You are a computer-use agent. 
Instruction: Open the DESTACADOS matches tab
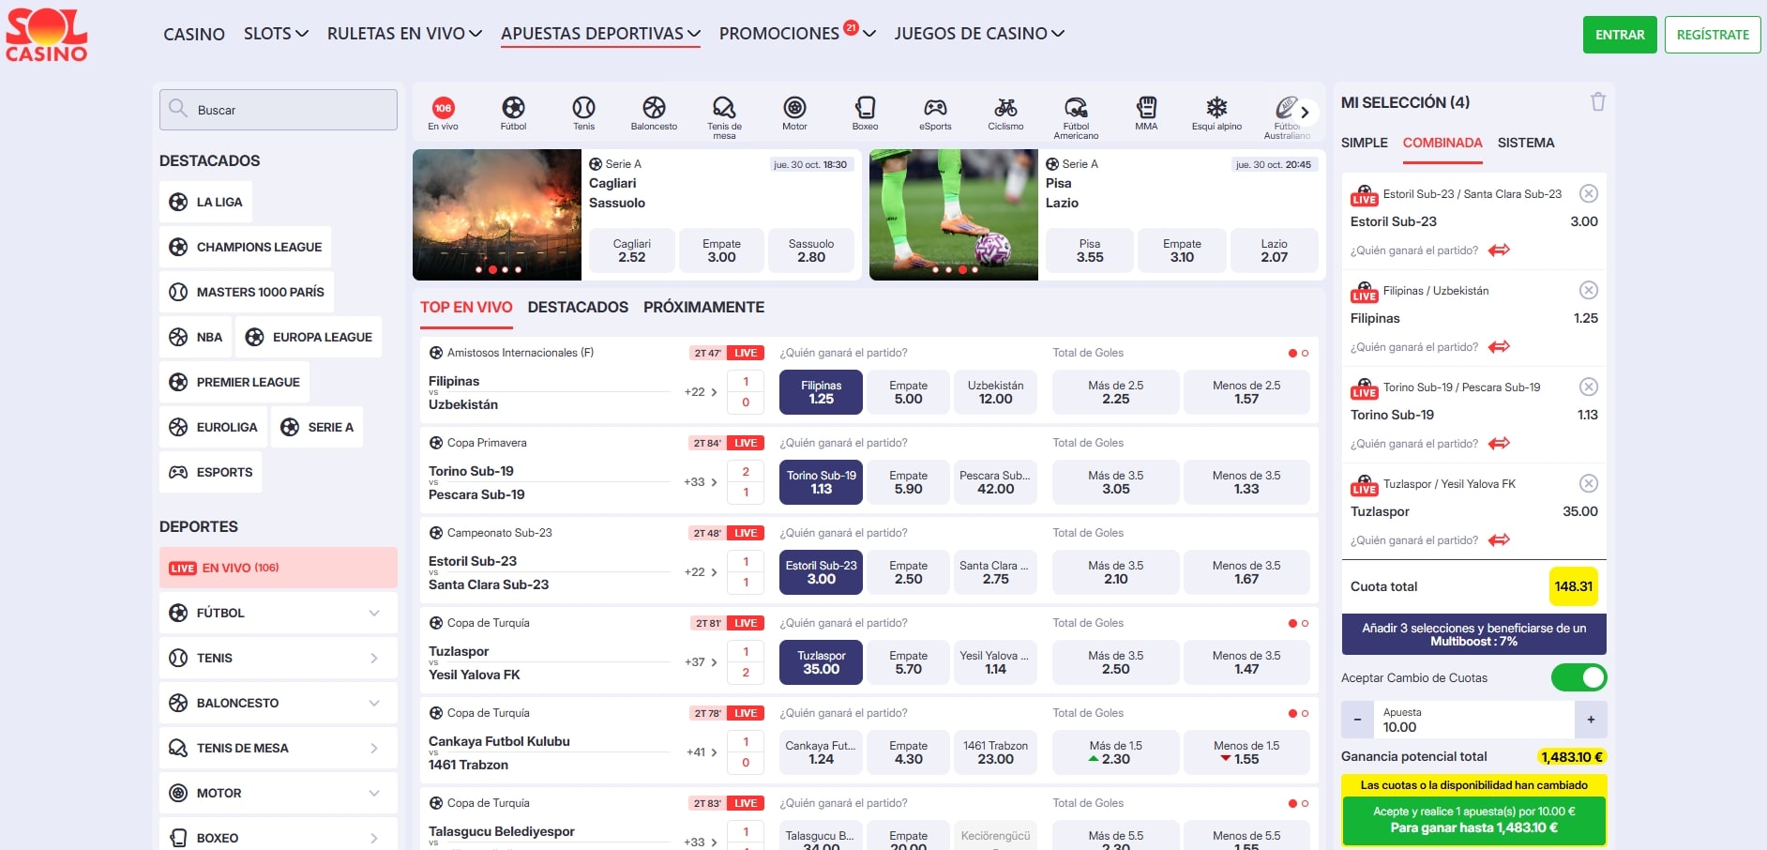click(578, 307)
